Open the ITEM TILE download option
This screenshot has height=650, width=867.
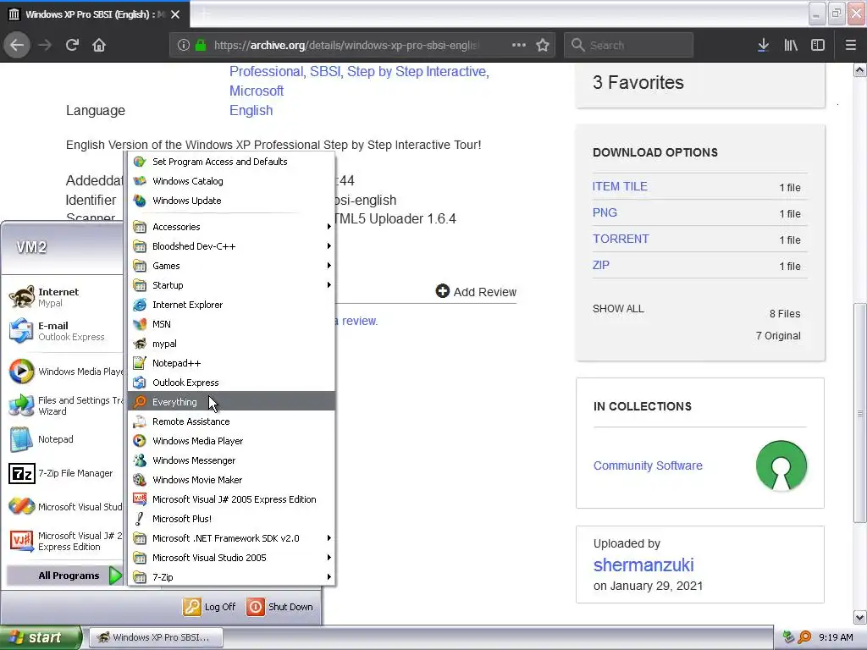[619, 186]
